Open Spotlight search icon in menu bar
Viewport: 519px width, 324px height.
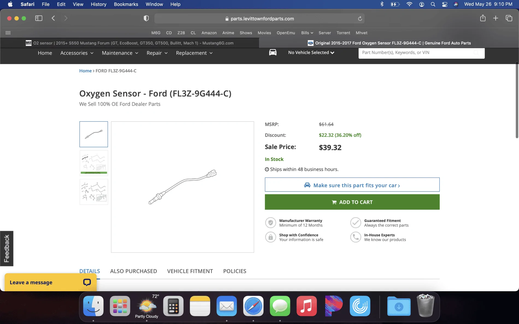[433, 4]
